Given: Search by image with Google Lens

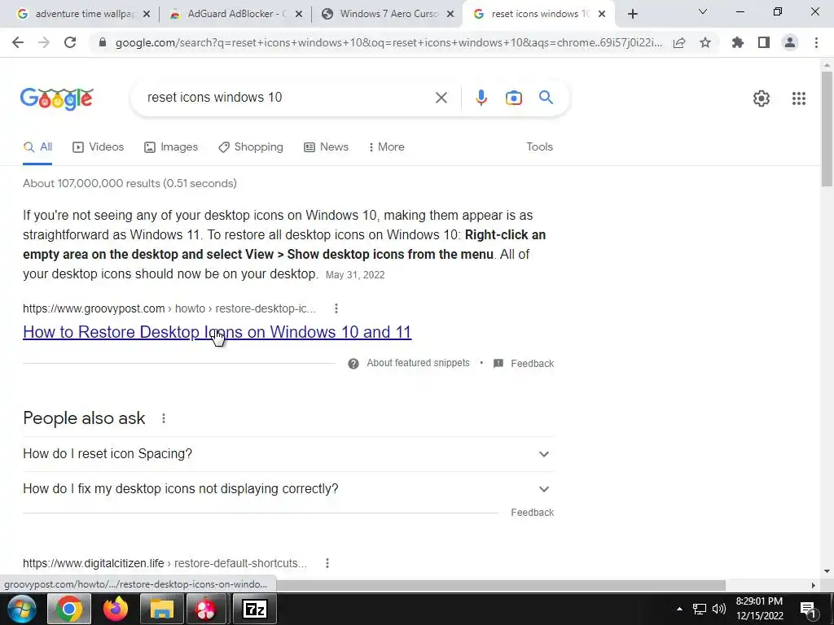Looking at the screenshot, I should 514,98.
